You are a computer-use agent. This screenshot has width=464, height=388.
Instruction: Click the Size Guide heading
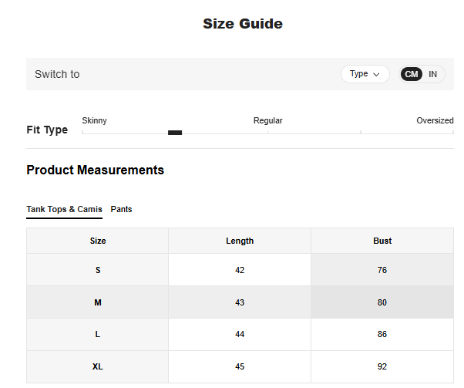point(243,24)
